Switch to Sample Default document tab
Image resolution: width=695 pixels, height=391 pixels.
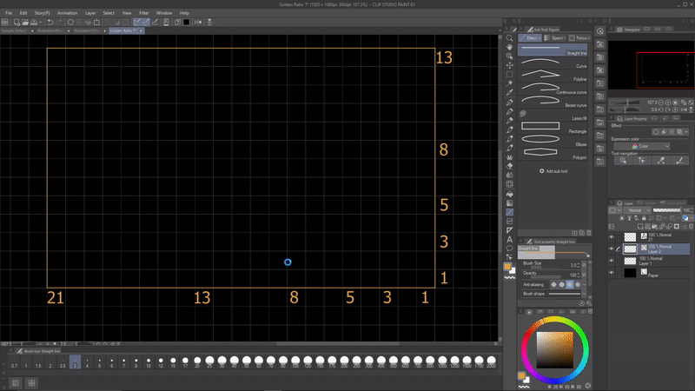click(16, 30)
